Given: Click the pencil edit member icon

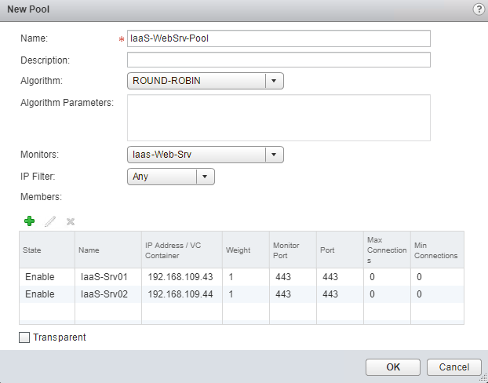Looking at the screenshot, I should pyautogui.click(x=50, y=222).
